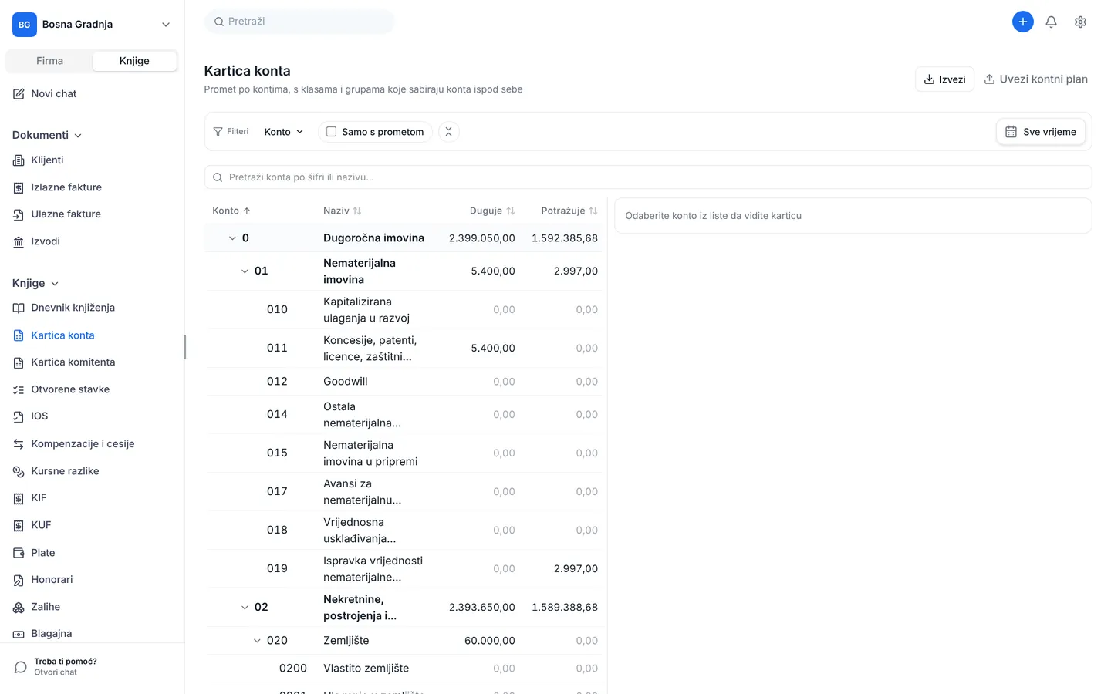Image resolution: width=1111 pixels, height=694 pixels.
Task: Open the Sve vrijeme date range button
Action: pos(1041,132)
